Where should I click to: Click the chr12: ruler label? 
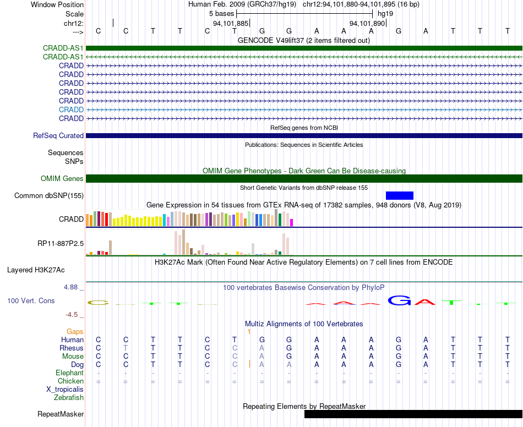click(x=74, y=23)
